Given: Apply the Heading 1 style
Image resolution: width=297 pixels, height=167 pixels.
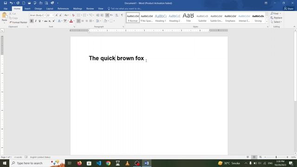Looking at the screenshot, I should point(161,18).
